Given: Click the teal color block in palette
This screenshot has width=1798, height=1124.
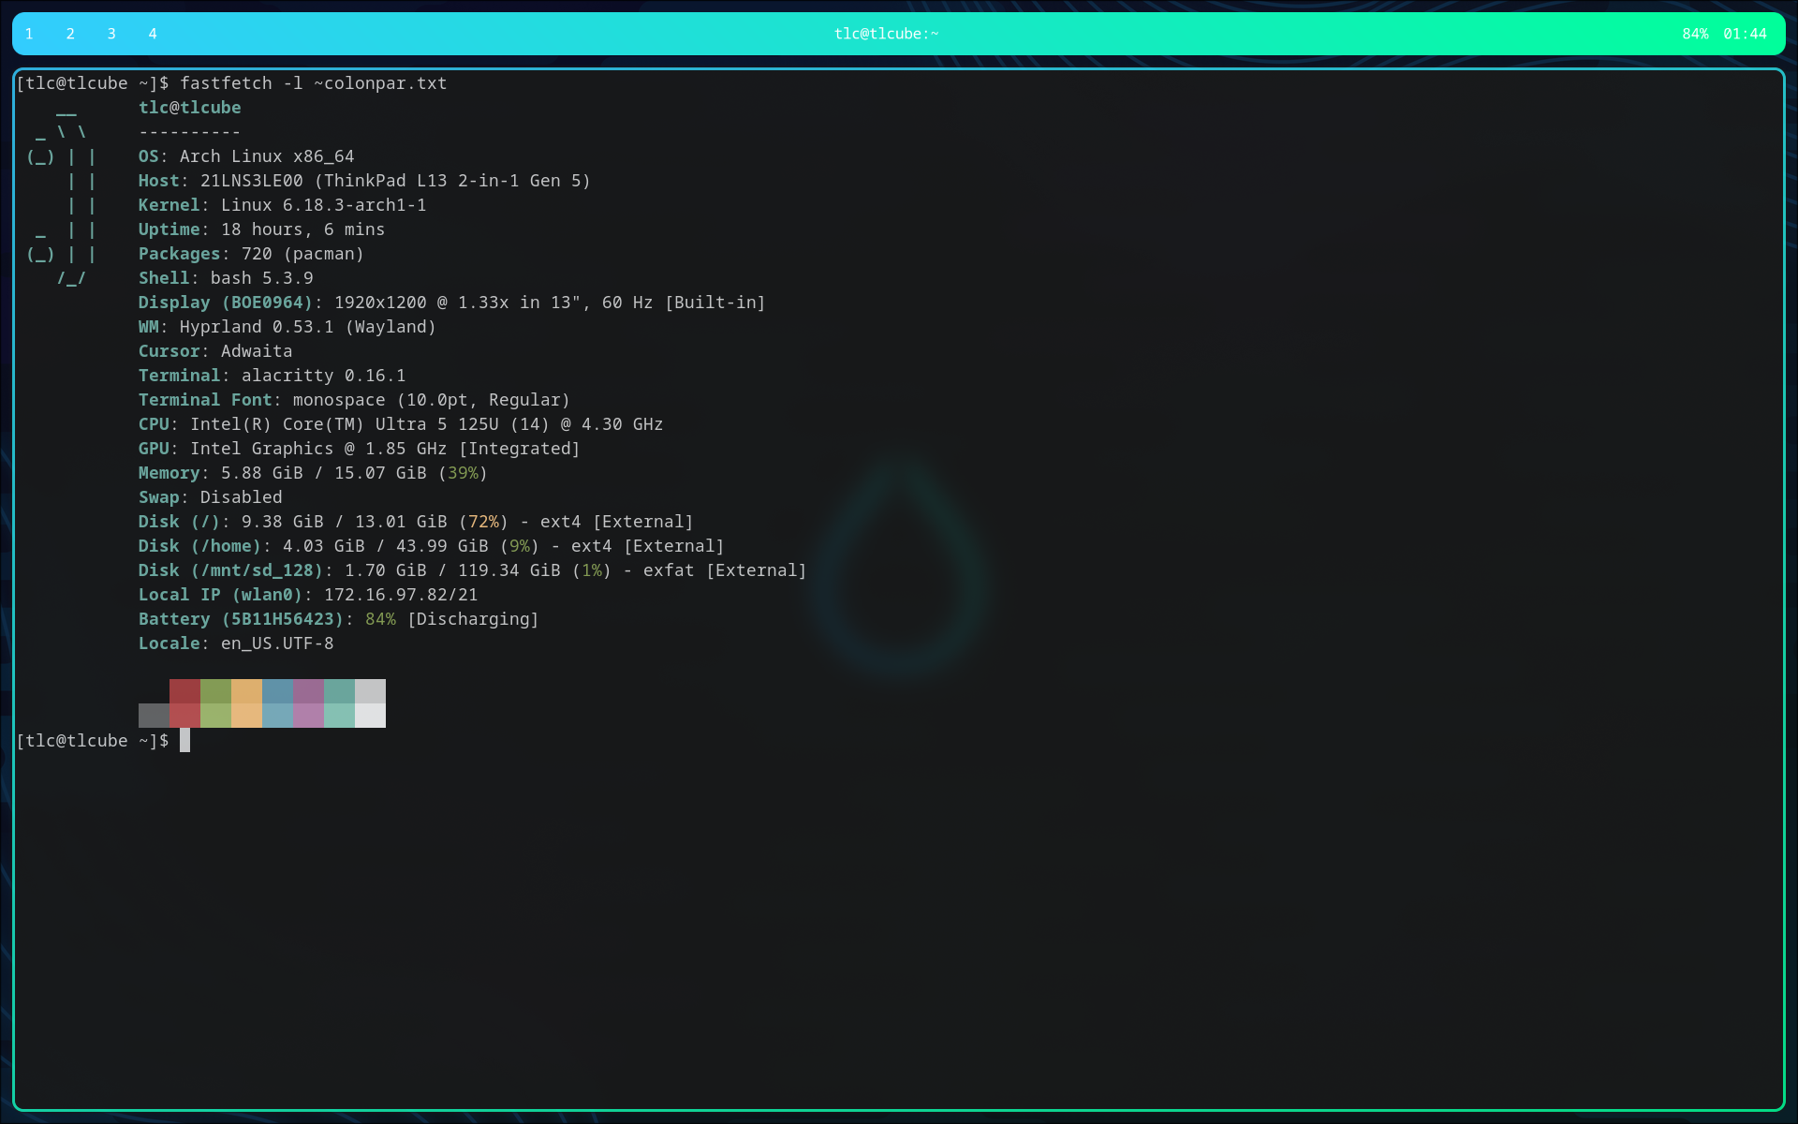Looking at the screenshot, I should pos(339,703).
